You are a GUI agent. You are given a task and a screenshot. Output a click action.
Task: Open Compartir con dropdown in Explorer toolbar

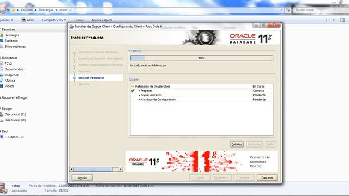pyautogui.click(x=54, y=20)
